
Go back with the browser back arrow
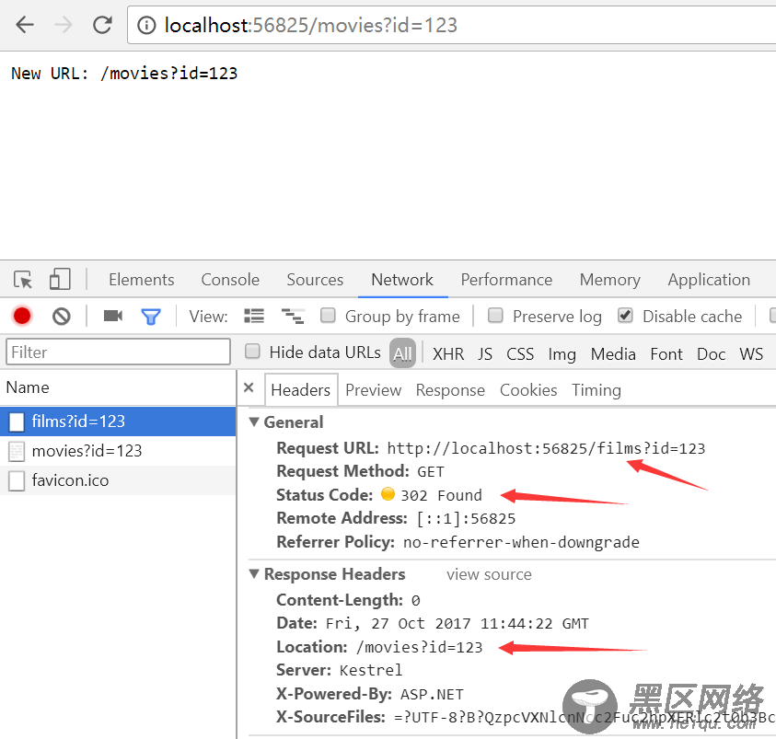click(x=25, y=24)
